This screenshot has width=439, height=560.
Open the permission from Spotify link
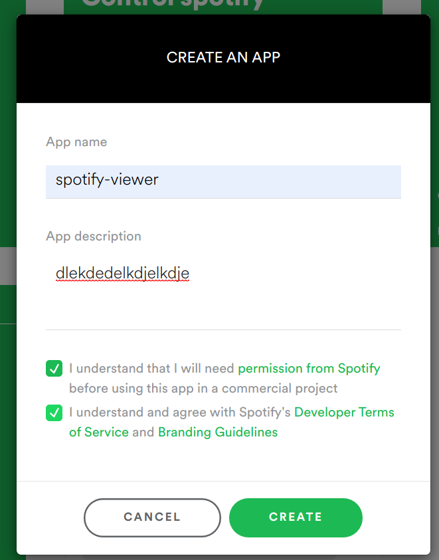coord(309,368)
